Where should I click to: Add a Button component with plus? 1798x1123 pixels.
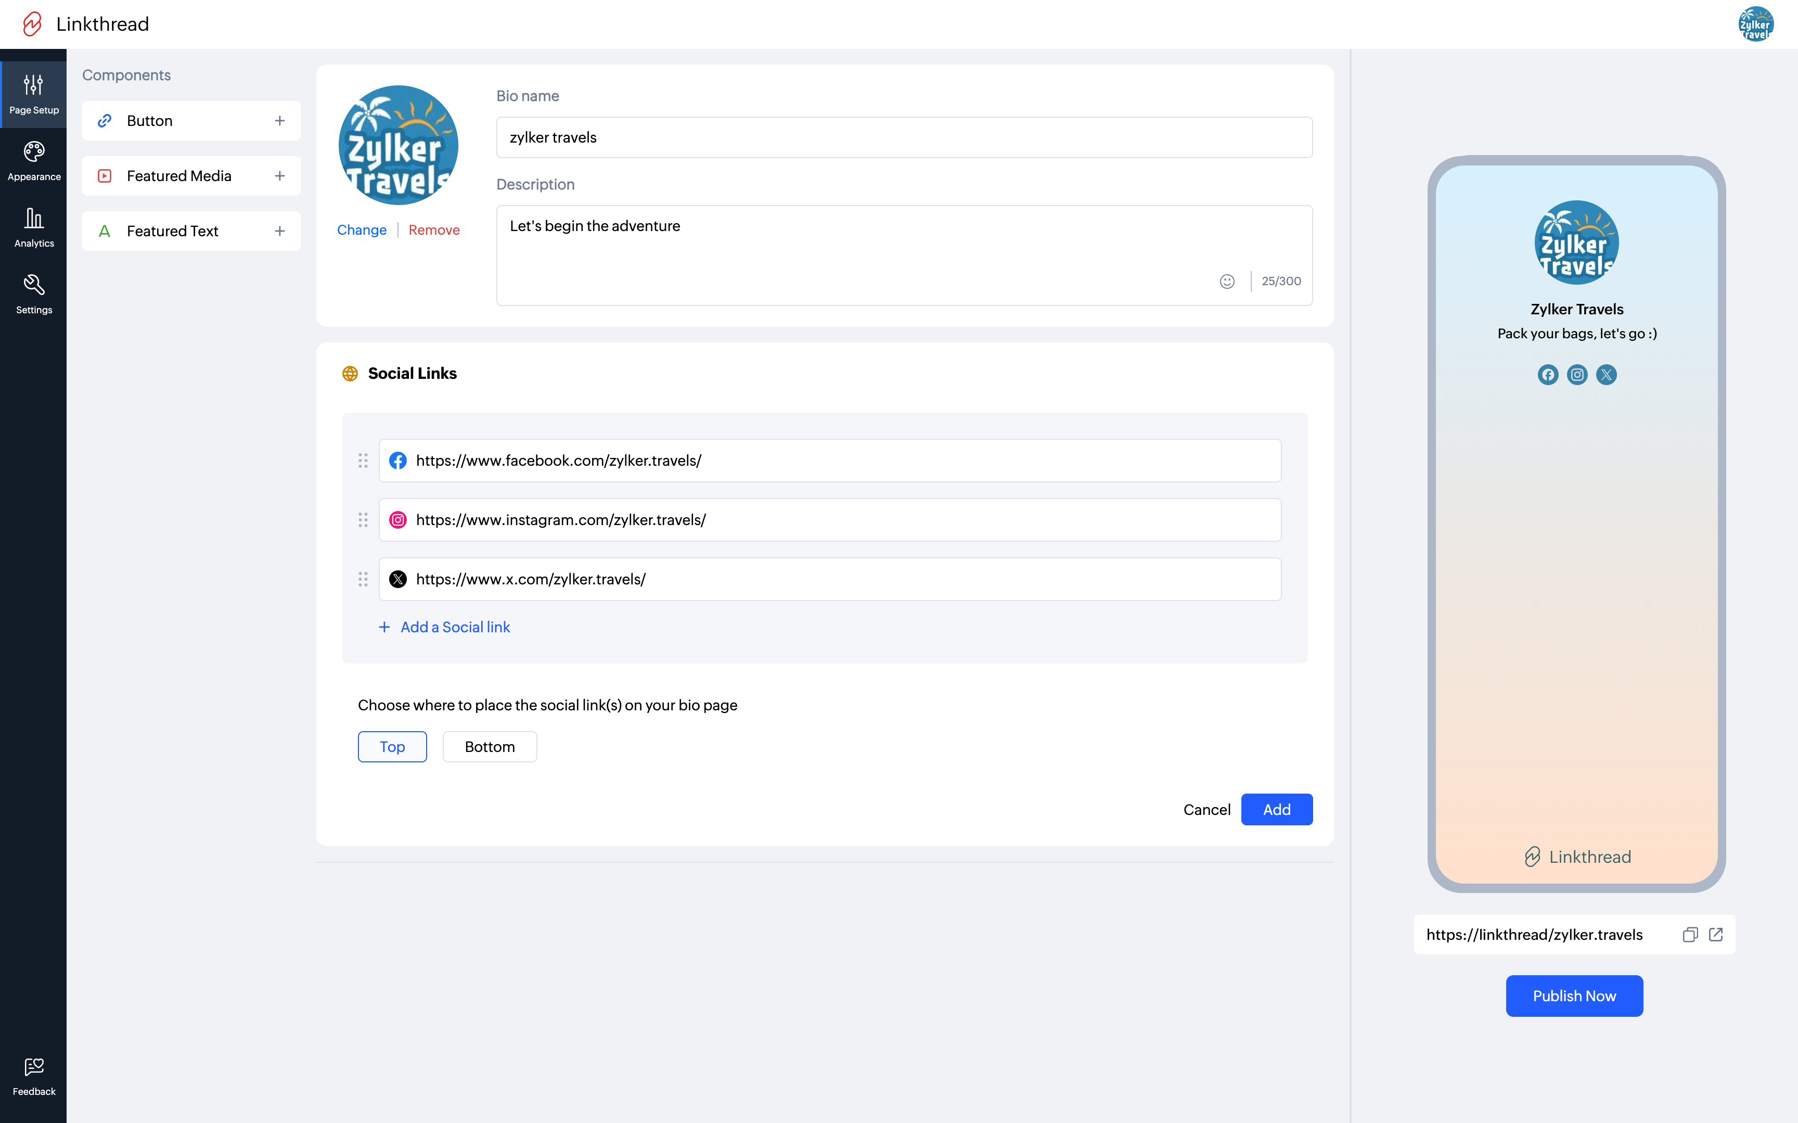click(280, 120)
